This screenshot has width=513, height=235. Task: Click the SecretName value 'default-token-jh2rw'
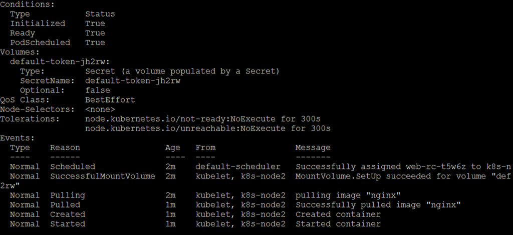133,80
